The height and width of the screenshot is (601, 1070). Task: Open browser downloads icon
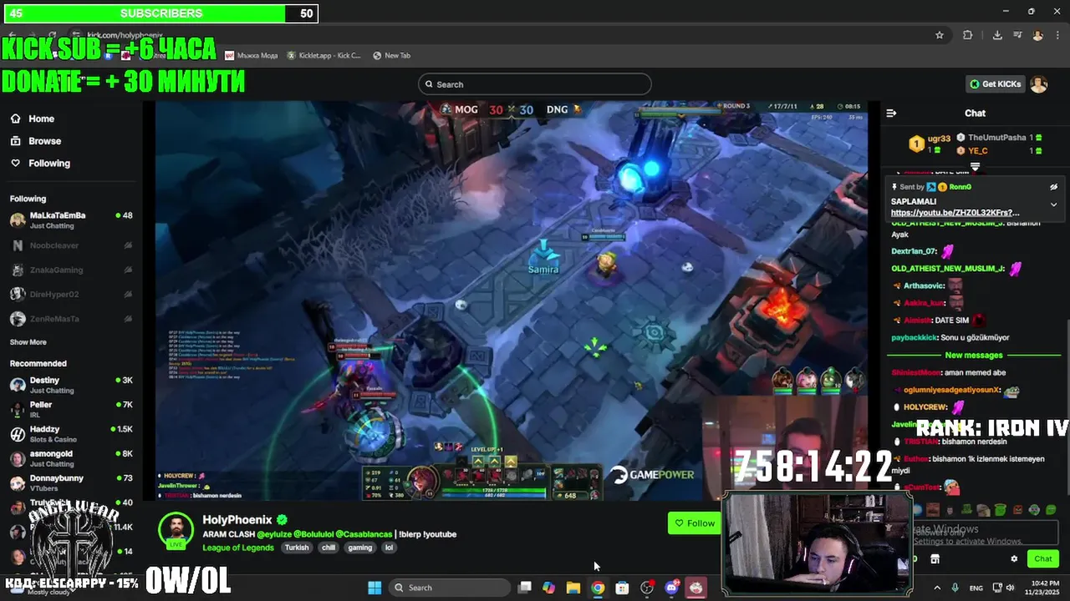(x=997, y=35)
